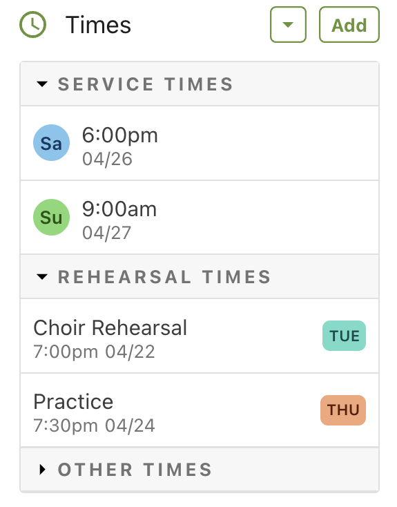Viewport: 397px width, 507px height.
Task: Select the Practice rehearsal entry
Action: pyautogui.click(x=200, y=410)
